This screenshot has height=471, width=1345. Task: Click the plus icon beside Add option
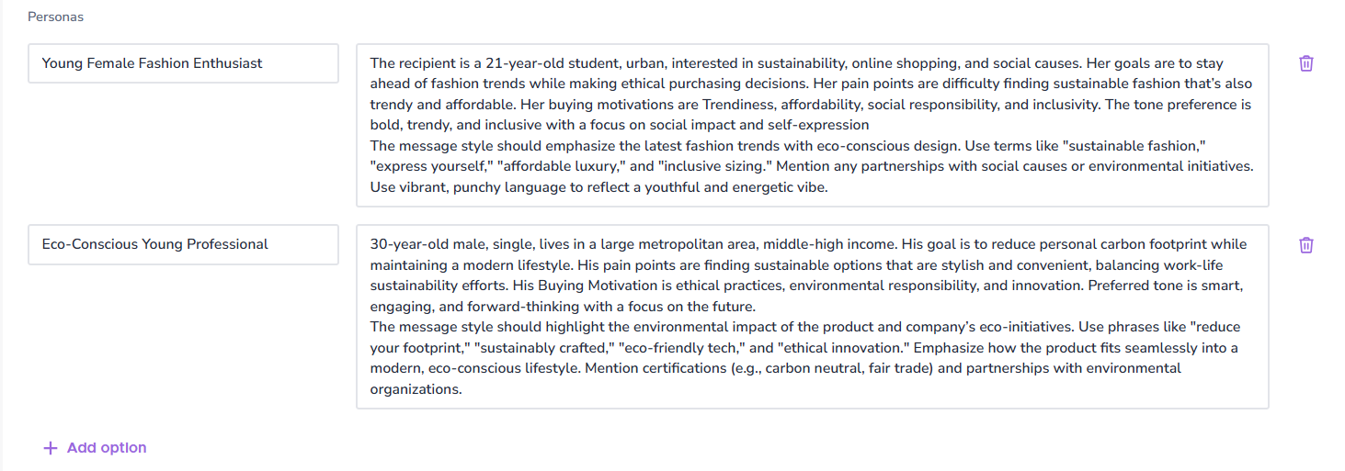(x=51, y=448)
